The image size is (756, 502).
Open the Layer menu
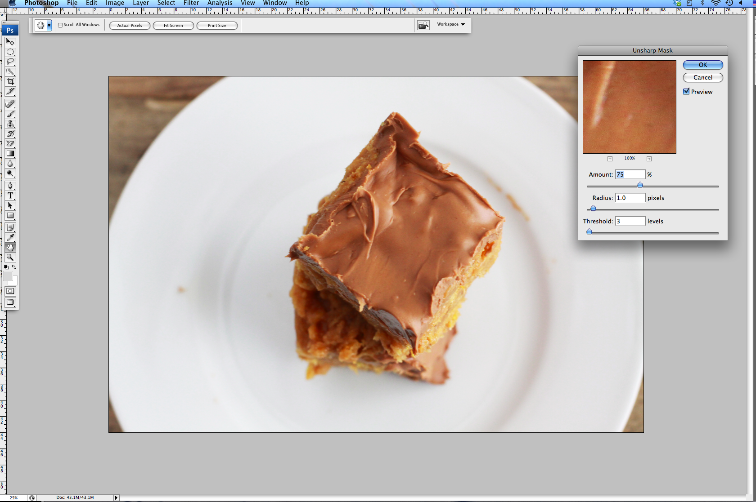pyautogui.click(x=141, y=3)
